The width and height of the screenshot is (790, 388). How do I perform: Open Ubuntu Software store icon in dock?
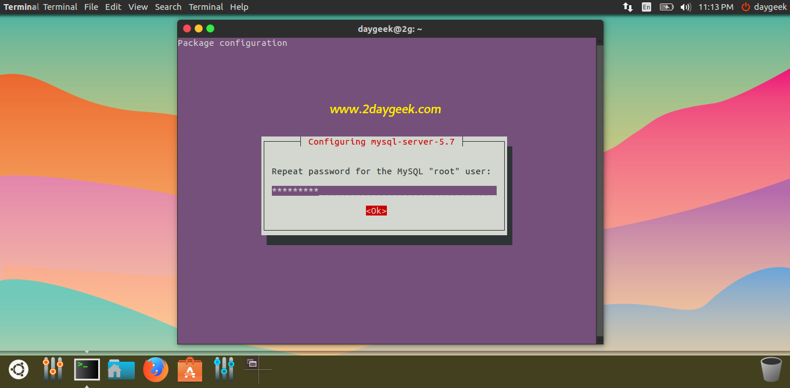190,369
